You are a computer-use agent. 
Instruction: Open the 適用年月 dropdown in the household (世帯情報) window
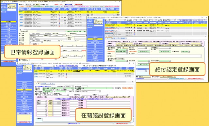[30, 5]
